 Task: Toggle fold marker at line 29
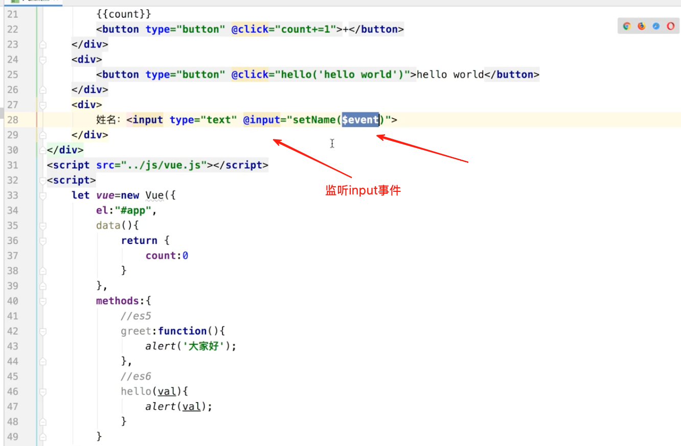pyautogui.click(x=43, y=135)
